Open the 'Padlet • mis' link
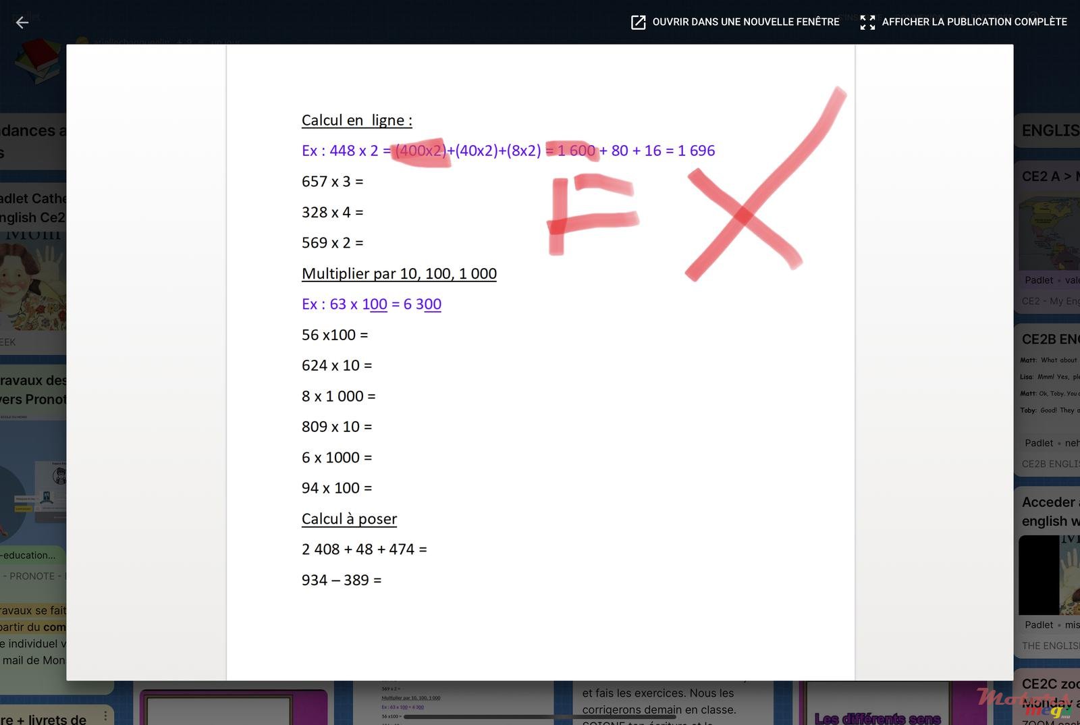This screenshot has width=1080, height=725. coord(1050,625)
